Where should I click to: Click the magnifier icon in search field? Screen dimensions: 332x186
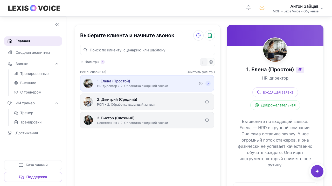click(85, 50)
